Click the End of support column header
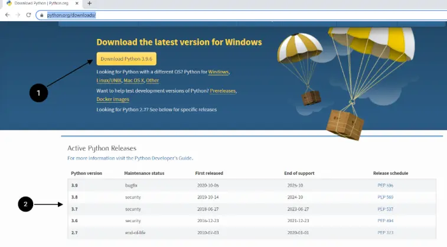 pyautogui.click(x=299, y=173)
